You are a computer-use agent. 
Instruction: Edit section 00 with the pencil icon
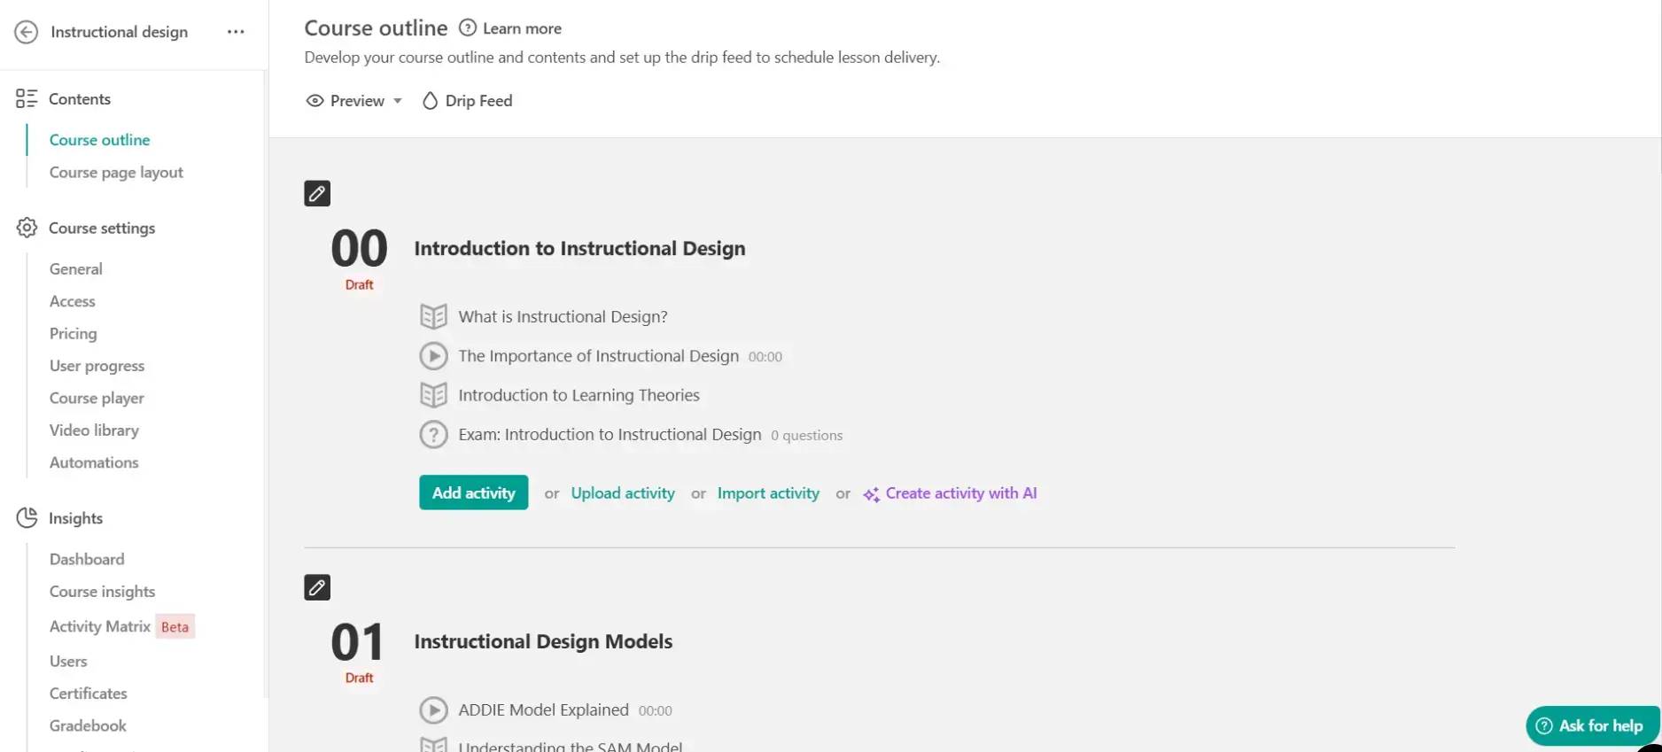point(317,193)
